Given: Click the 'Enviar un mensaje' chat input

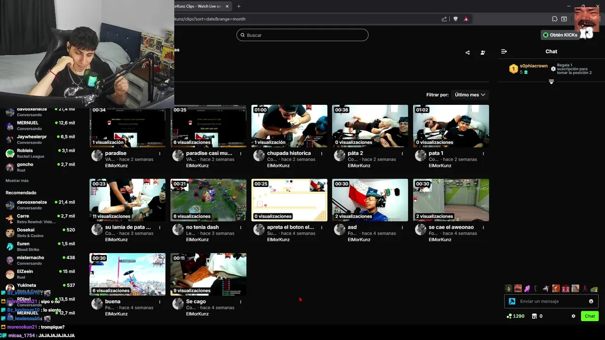Looking at the screenshot, I should pyautogui.click(x=551, y=301).
